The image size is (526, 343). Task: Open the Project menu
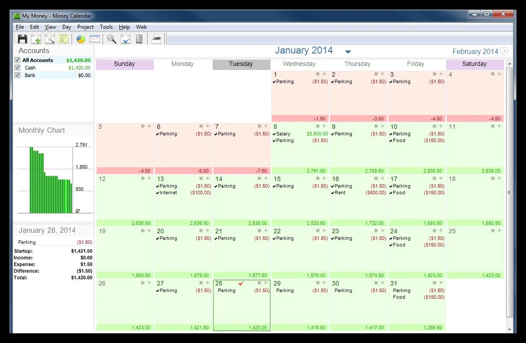click(85, 27)
